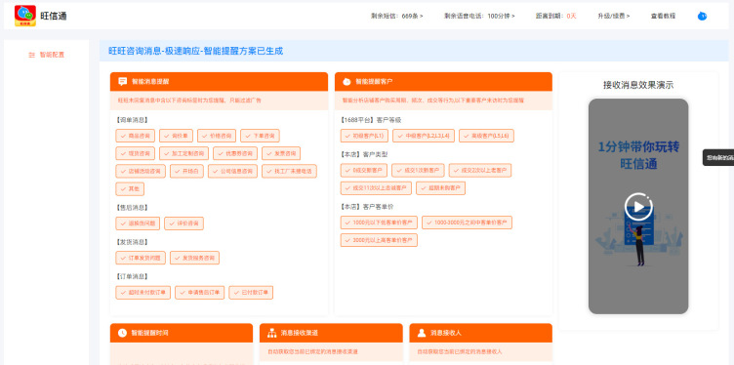Open the 智能配置 menu item
The image size is (734, 365).
(46, 55)
